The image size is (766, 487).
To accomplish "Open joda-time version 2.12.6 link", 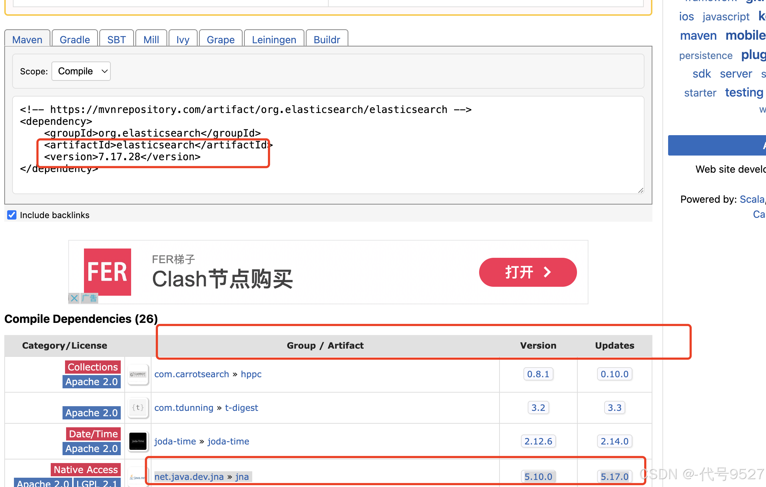I will point(538,441).
